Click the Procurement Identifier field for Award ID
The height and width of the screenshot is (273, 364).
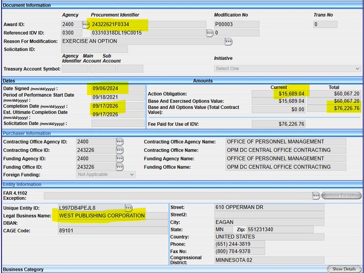click(x=148, y=25)
